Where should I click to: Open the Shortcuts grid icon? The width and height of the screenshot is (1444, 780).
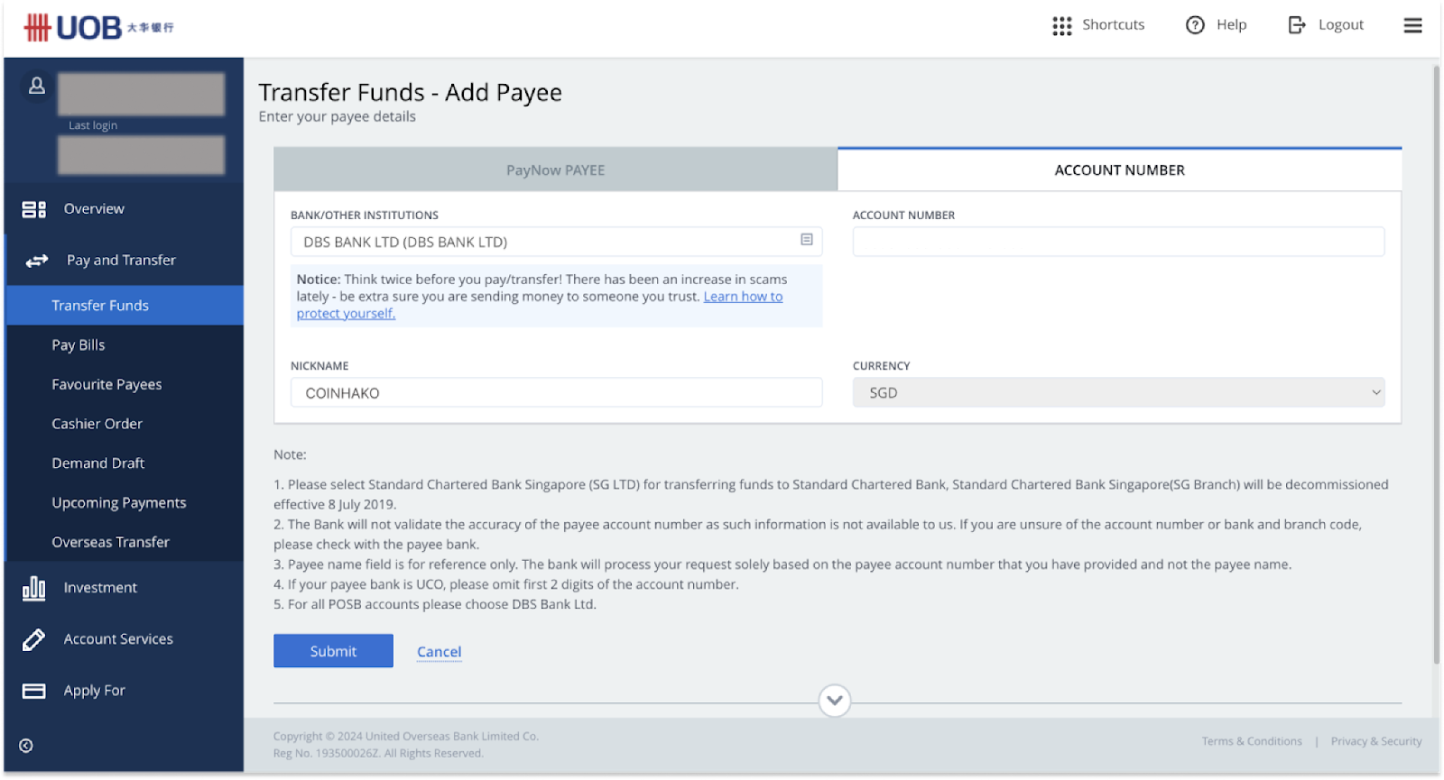(x=1062, y=26)
